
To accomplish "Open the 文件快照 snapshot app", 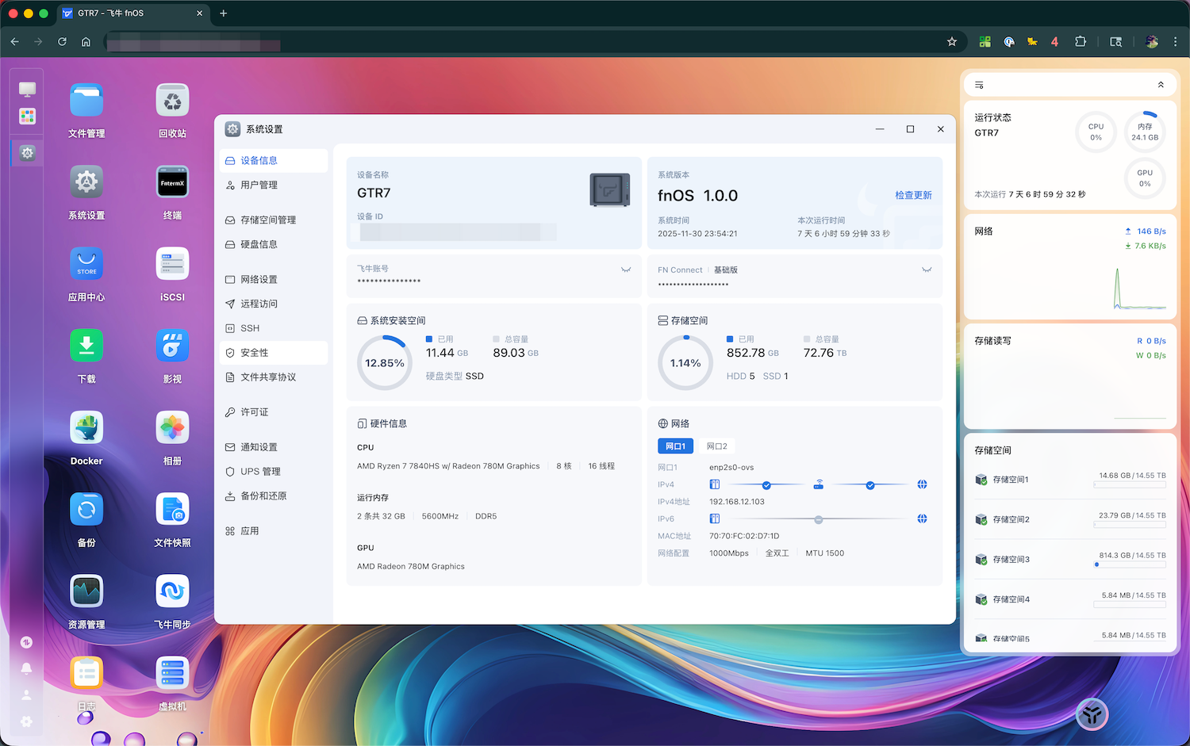I will [x=172, y=510].
